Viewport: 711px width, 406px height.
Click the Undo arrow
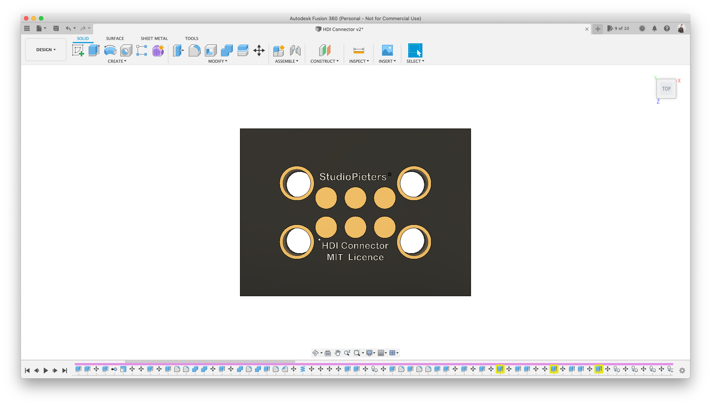(x=68, y=28)
